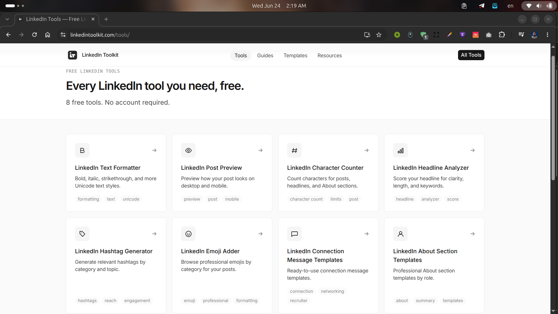
Task: Open LinkedIn Headline Analyzer title link
Action: tap(431, 168)
